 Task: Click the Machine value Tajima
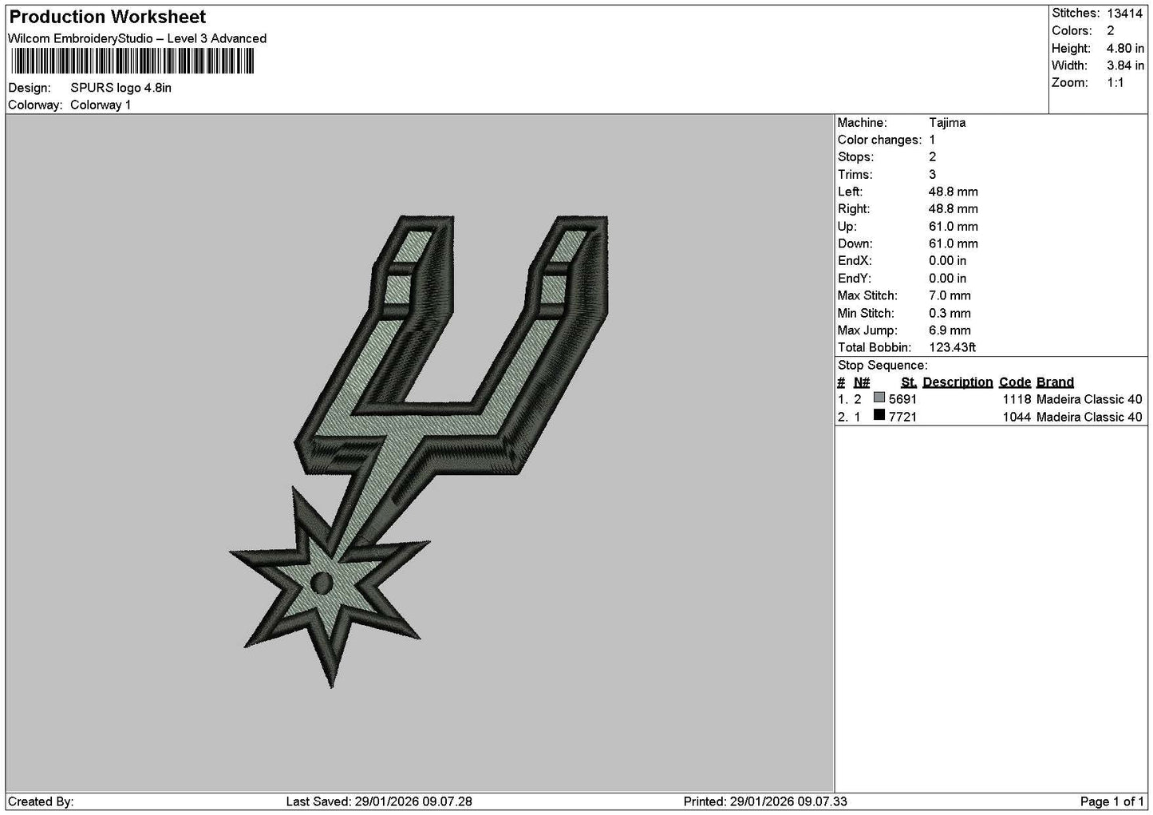tap(947, 122)
